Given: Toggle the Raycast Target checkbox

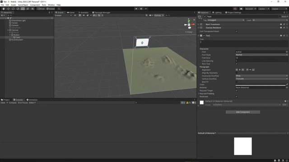Looking at the screenshot, I should [237, 90].
